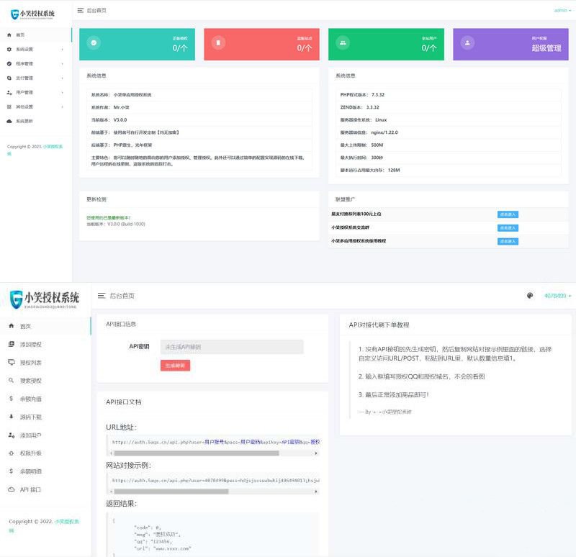Click the red card's trash icon
Image resolution: width=576 pixels, height=557 pixels.
click(218, 42)
